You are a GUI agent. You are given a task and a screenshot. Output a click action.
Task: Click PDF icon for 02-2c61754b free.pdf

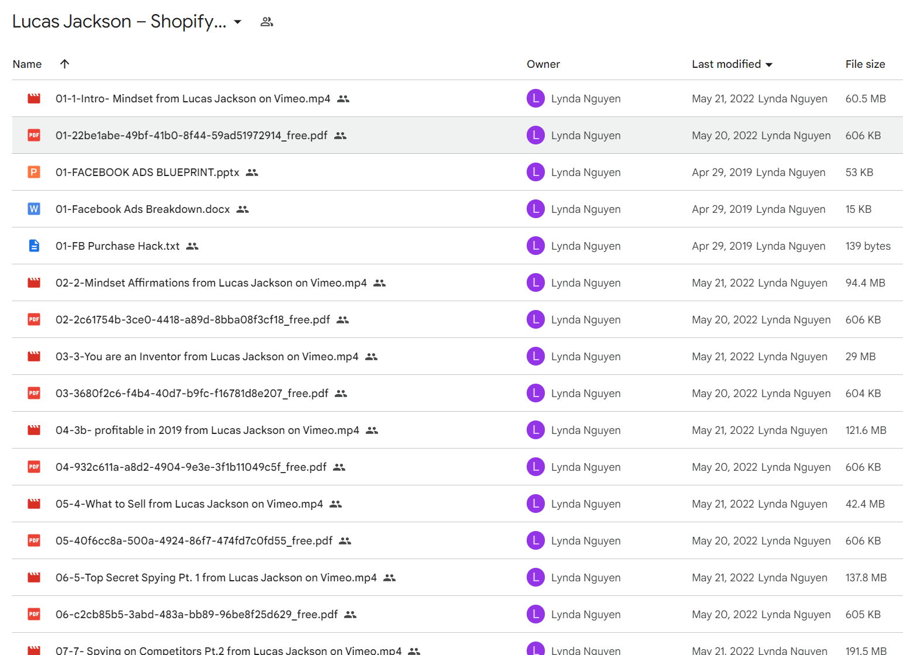34,319
